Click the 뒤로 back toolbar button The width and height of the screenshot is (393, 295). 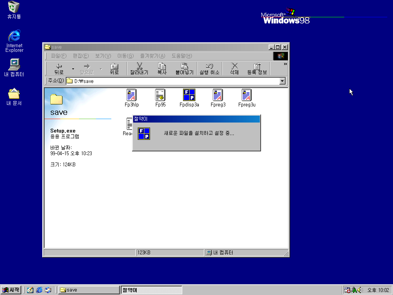pyautogui.click(x=59, y=69)
